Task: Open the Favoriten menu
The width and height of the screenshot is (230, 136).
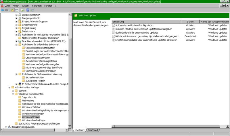Action: (x=37, y=6)
